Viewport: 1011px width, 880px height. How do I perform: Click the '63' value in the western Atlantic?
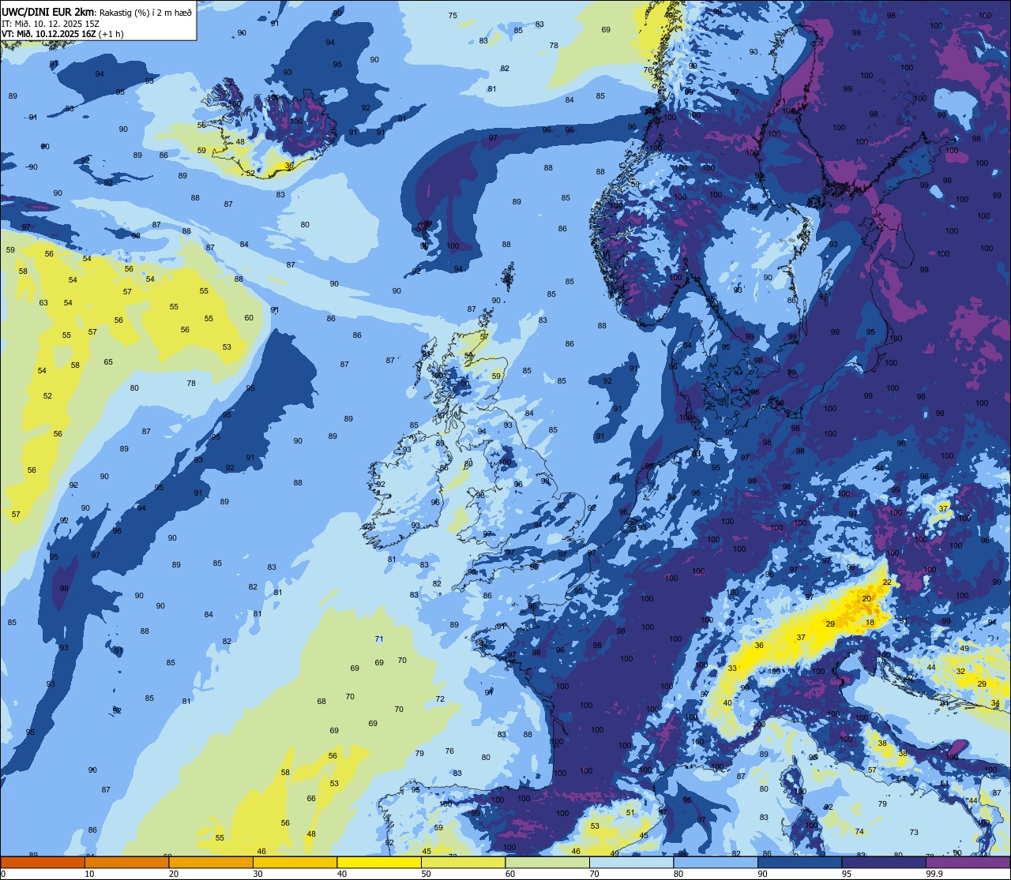43,302
